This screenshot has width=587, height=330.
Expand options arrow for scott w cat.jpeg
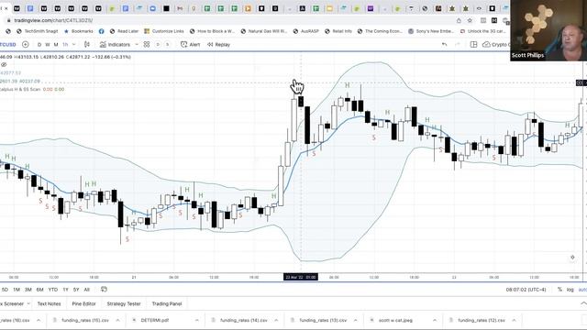[435, 320]
